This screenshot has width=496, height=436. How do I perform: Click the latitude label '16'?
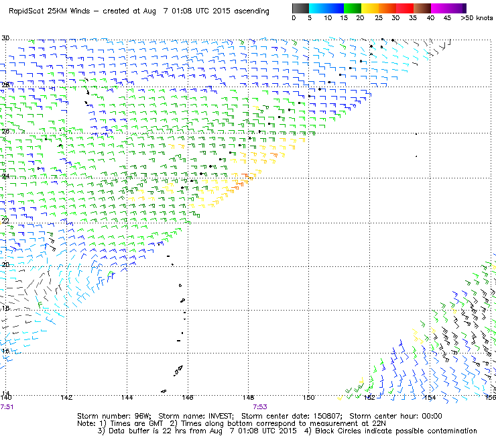coord(5,351)
